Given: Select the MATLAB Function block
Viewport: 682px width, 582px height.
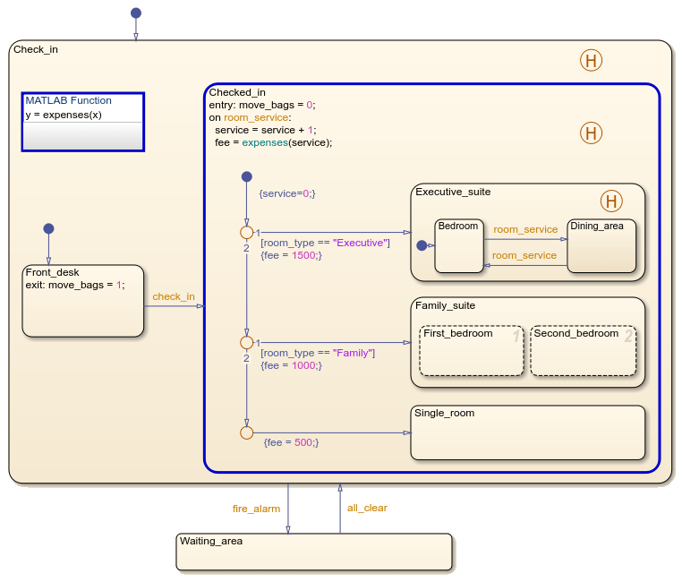Looking at the screenshot, I should pyautogui.click(x=82, y=122).
